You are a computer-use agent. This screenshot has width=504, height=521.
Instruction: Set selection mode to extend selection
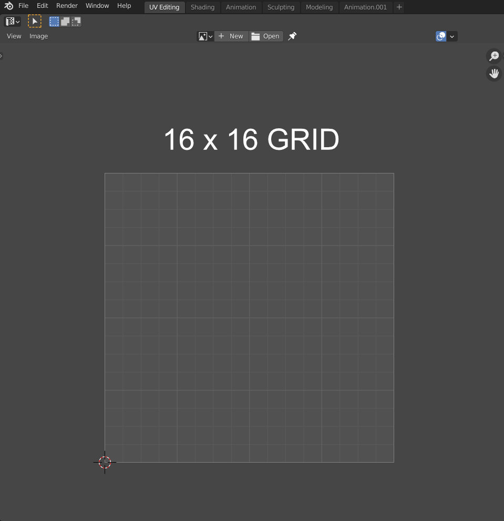click(x=65, y=22)
